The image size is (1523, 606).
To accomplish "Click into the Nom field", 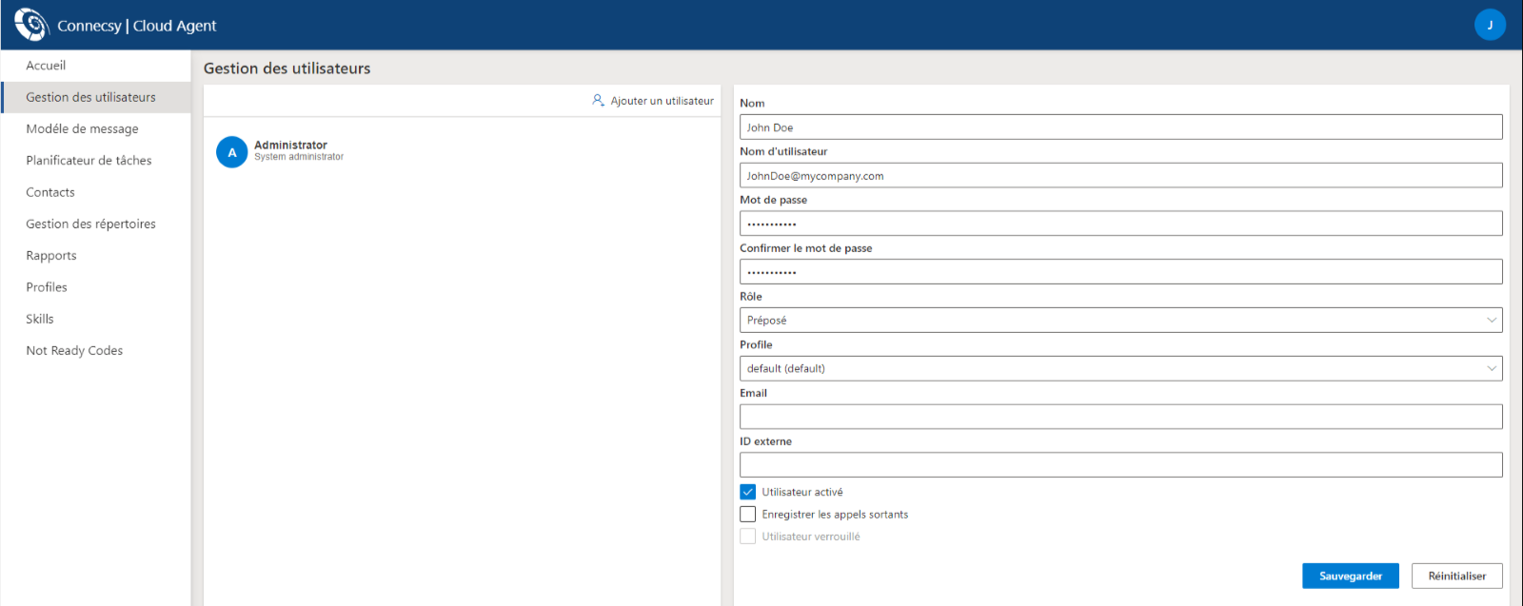I will (1120, 127).
